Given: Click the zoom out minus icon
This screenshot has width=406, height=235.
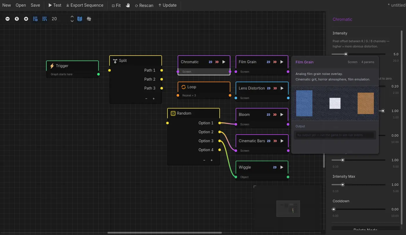Looking at the screenshot, I should click(x=8, y=19).
